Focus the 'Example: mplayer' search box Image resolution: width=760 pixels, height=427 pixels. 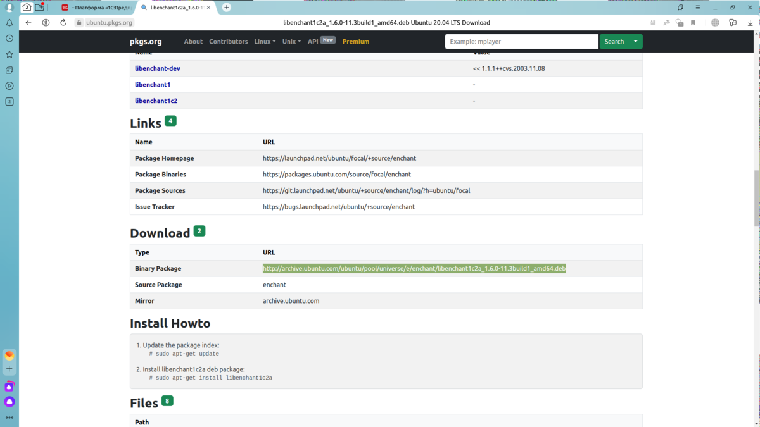point(521,42)
